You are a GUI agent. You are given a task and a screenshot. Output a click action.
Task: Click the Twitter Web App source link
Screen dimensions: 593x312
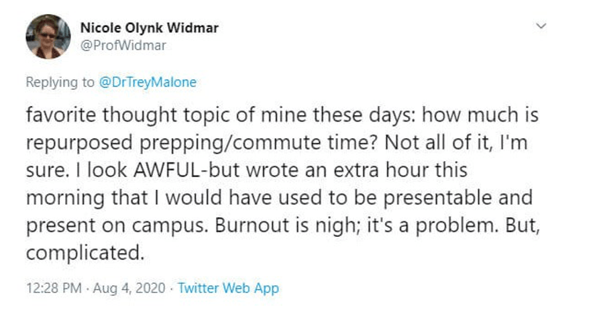tap(229, 288)
